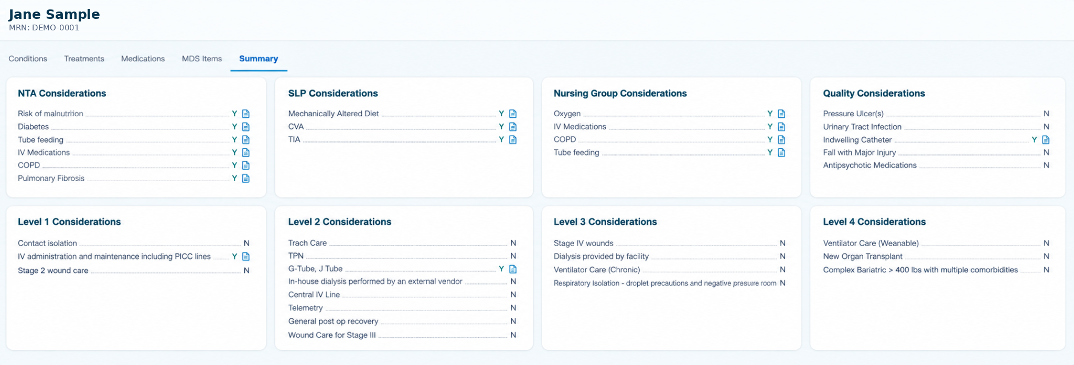Screen dimensions: 1074x365
Task: Open document icon for Nursing Group COPD
Action: (781, 140)
